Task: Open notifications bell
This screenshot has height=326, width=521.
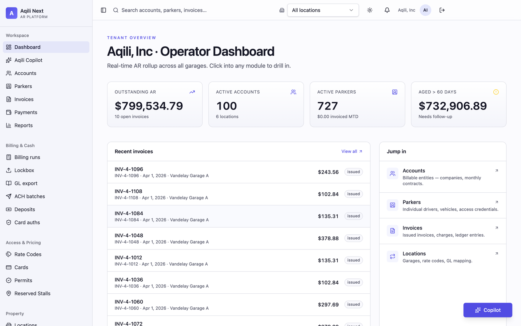Action: [387, 10]
